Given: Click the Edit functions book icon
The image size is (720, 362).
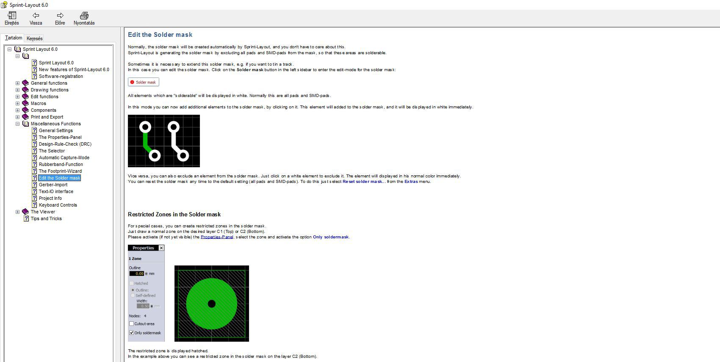Looking at the screenshot, I should coord(25,97).
